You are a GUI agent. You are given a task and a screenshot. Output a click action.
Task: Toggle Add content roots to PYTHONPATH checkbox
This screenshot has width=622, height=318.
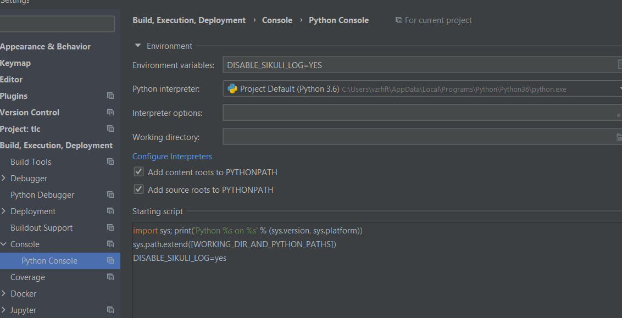tap(139, 172)
